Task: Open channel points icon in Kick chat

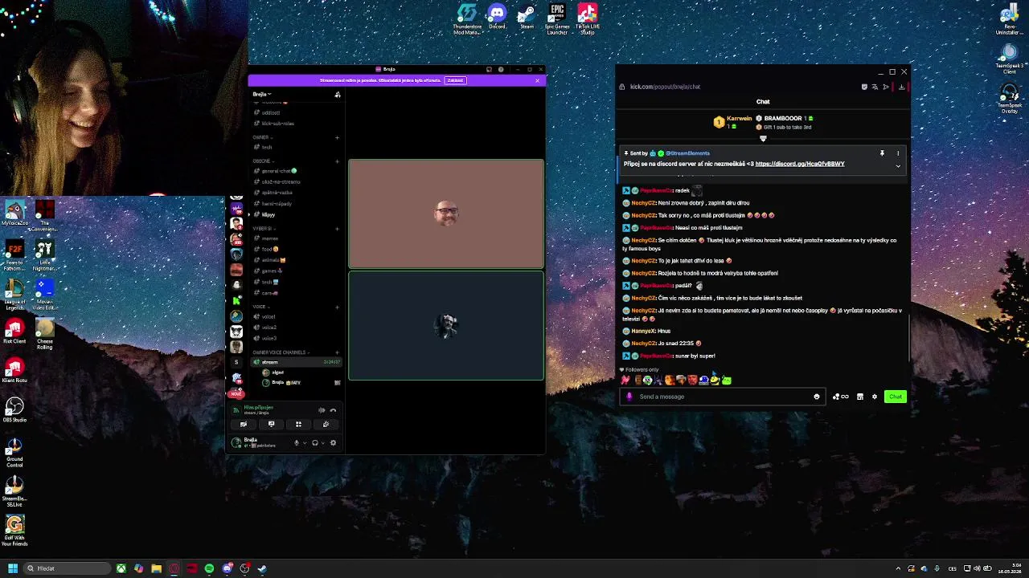Action: click(841, 397)
